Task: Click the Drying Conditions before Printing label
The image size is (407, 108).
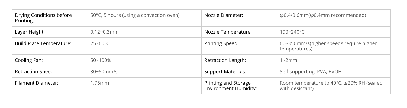Action: (x=43, y=18)
